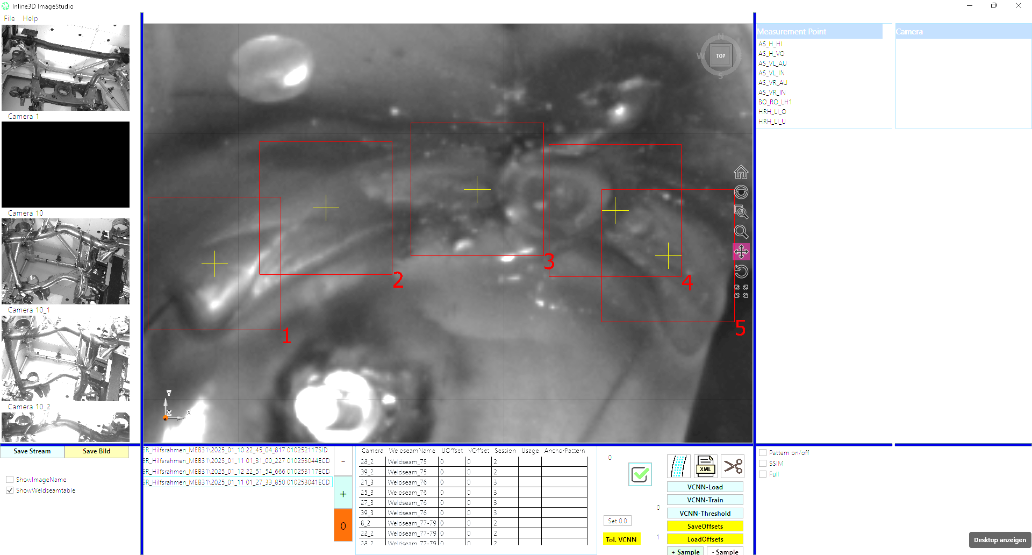The image size is (1032, 555).
Task: Select file entry 2025_01_10 22_45_04_817
Action: coord(238,450)
